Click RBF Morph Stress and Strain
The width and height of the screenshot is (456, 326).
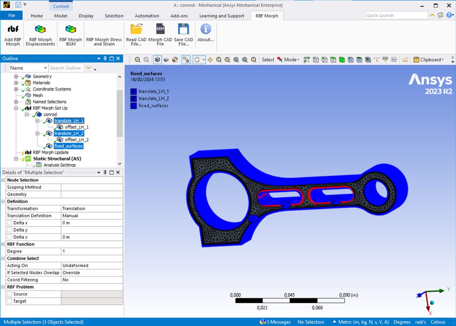pyautogui.click(x=104, y=42)
